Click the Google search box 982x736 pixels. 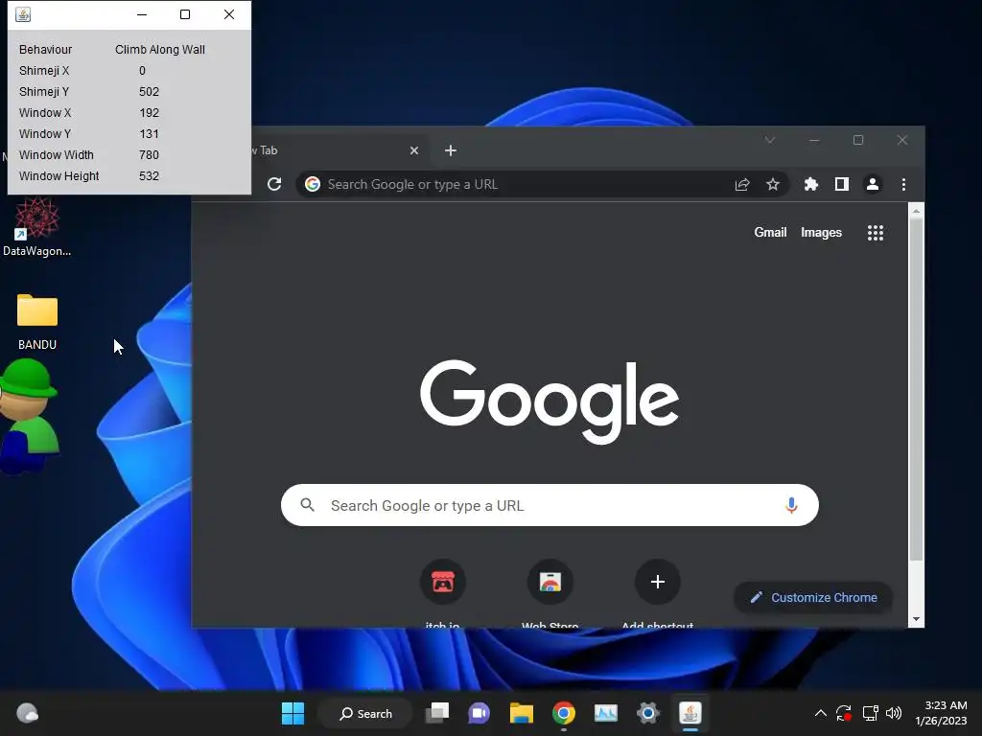[549, 505]
